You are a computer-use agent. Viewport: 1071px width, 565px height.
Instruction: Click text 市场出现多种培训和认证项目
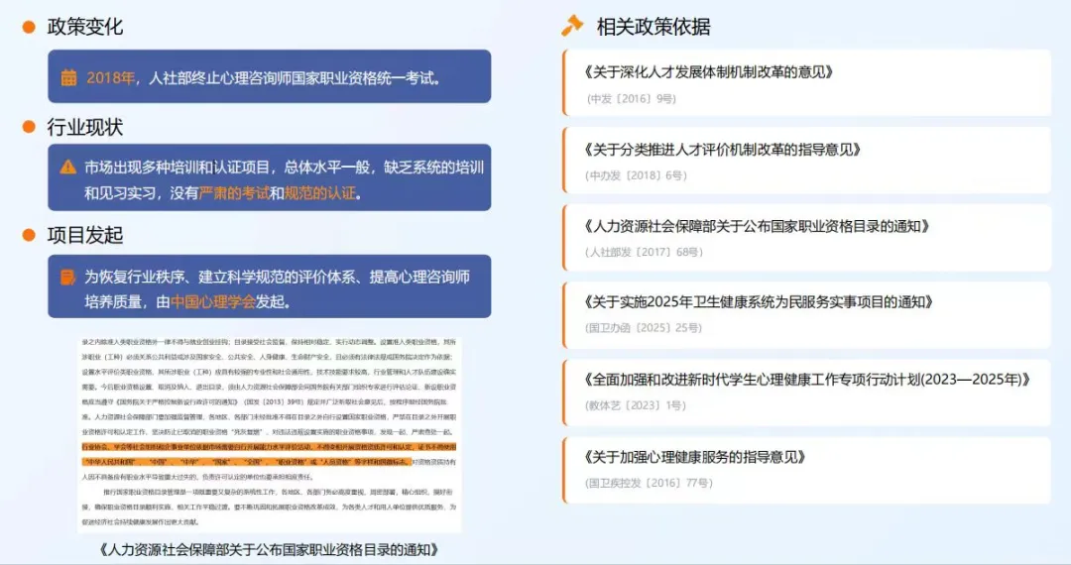pos(179,168)
